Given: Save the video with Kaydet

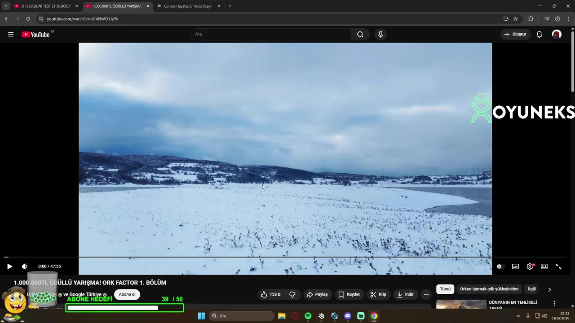Looking at the screenshot, I should click(x=349, y=294).
